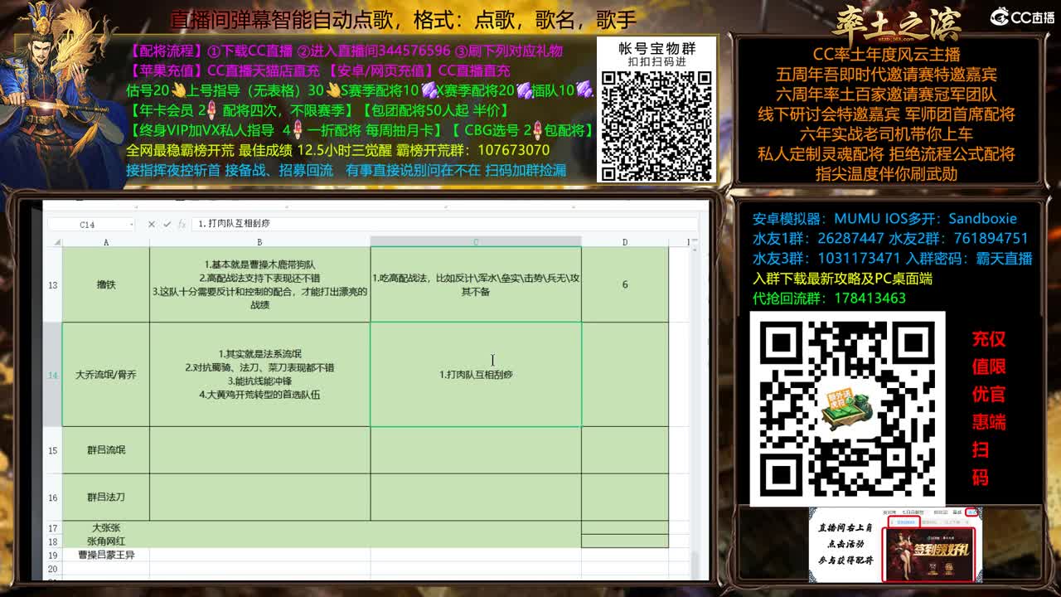Click into the formula bar text 1.打肉队互相刮痧
This screenshot has width=1061, height=597.
[234, 224]
